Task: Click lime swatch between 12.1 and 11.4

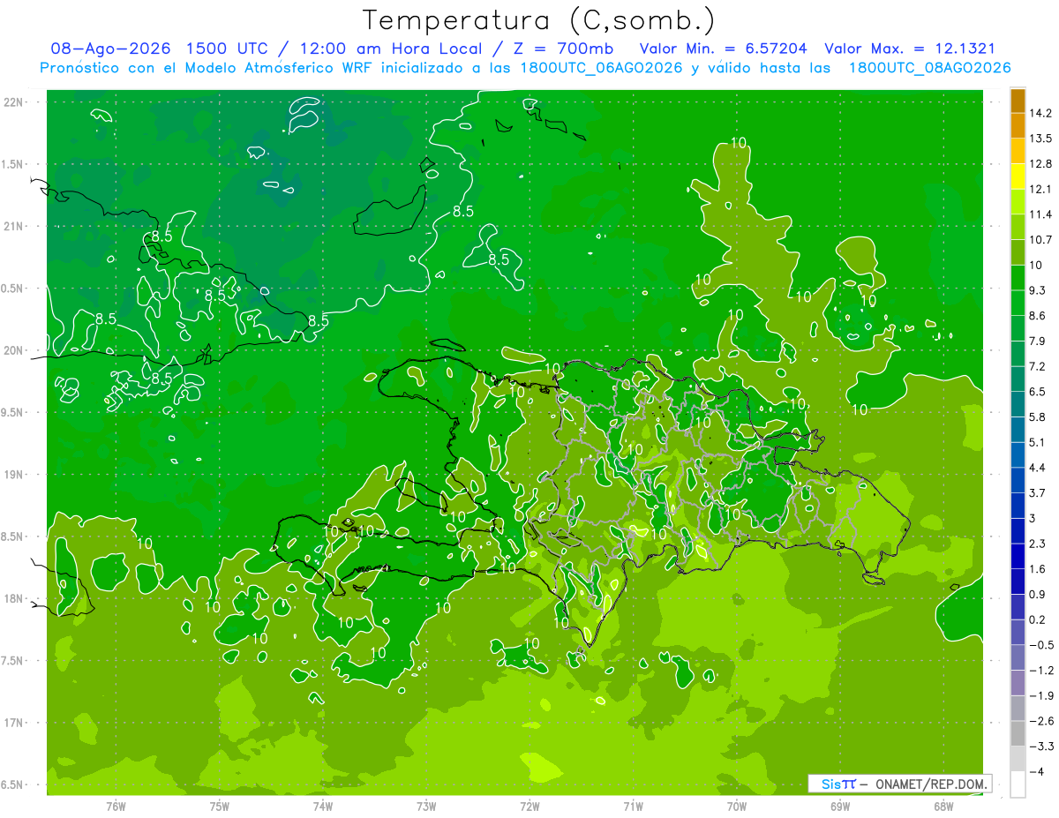Action: tap(1018, 201)
